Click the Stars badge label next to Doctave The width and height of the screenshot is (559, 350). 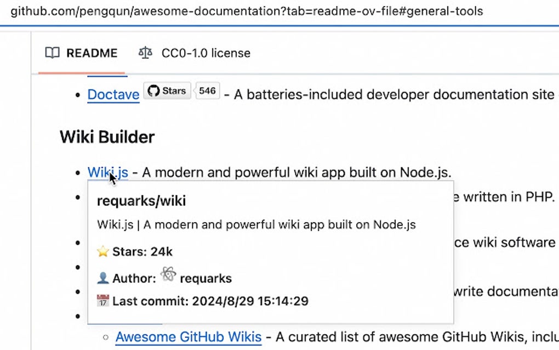coord(174,91)
